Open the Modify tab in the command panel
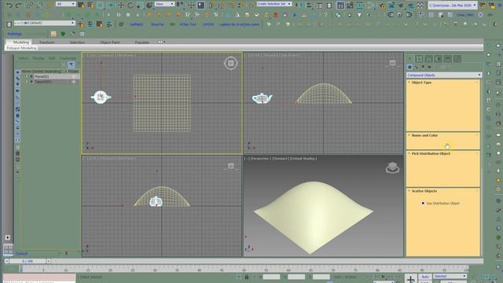 [419, 59]
